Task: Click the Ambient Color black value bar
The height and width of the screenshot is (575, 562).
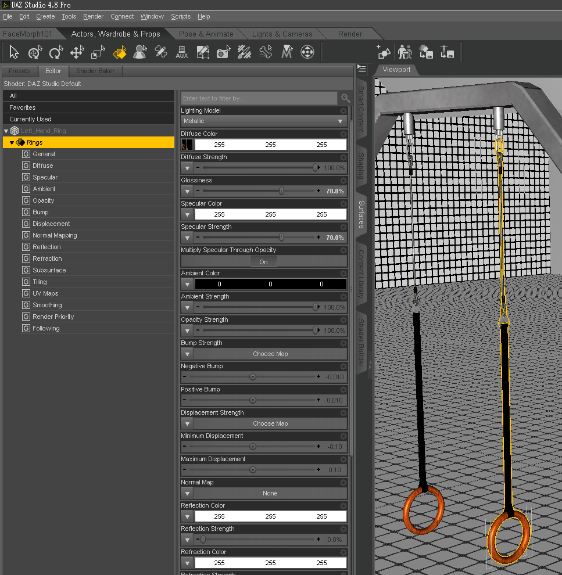Action: 270,284
